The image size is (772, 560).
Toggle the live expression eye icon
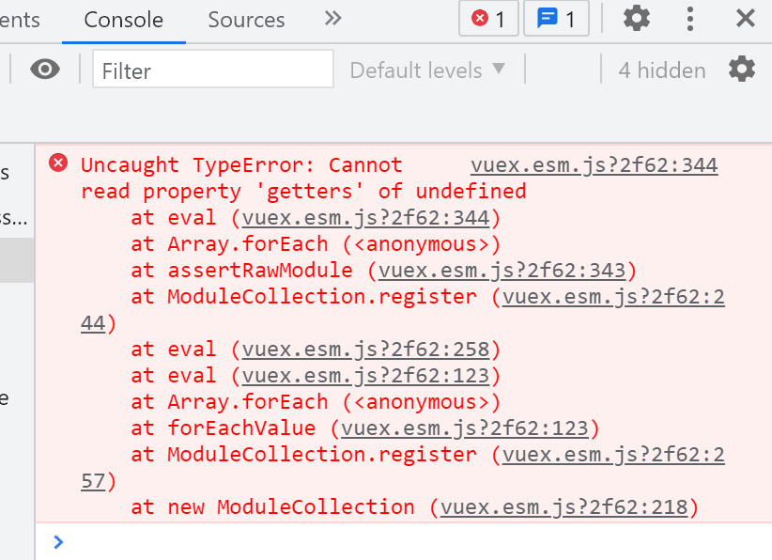point(45,69)
